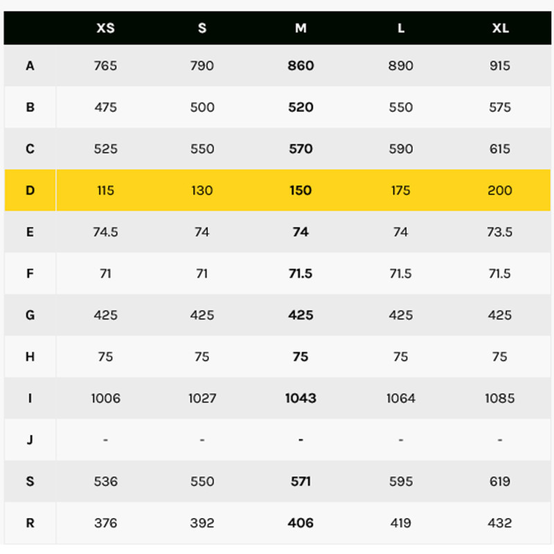
Task: Click row label B
Action: point(30,107)
